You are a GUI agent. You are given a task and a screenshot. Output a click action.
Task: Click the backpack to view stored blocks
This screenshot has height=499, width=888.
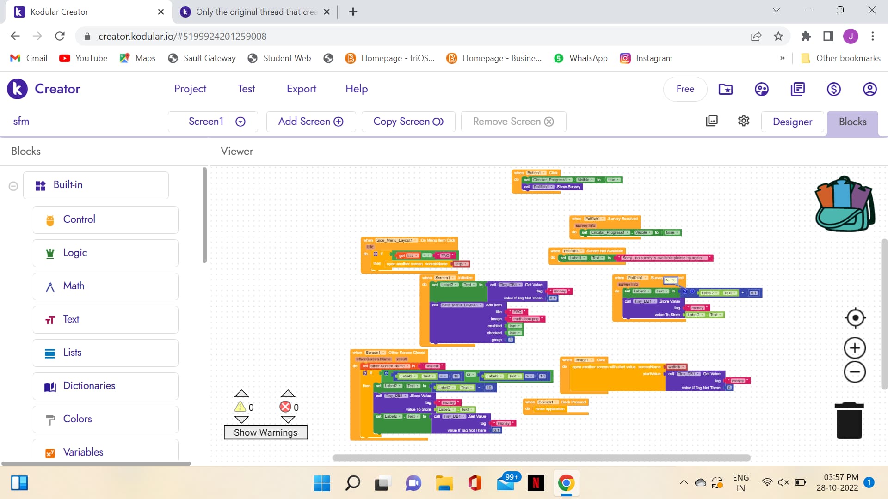pos(845,203)
